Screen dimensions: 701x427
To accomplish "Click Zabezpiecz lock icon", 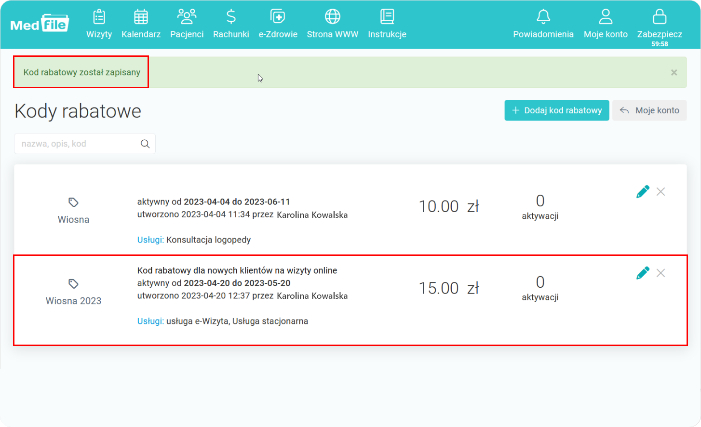I will tap(660, 17).
